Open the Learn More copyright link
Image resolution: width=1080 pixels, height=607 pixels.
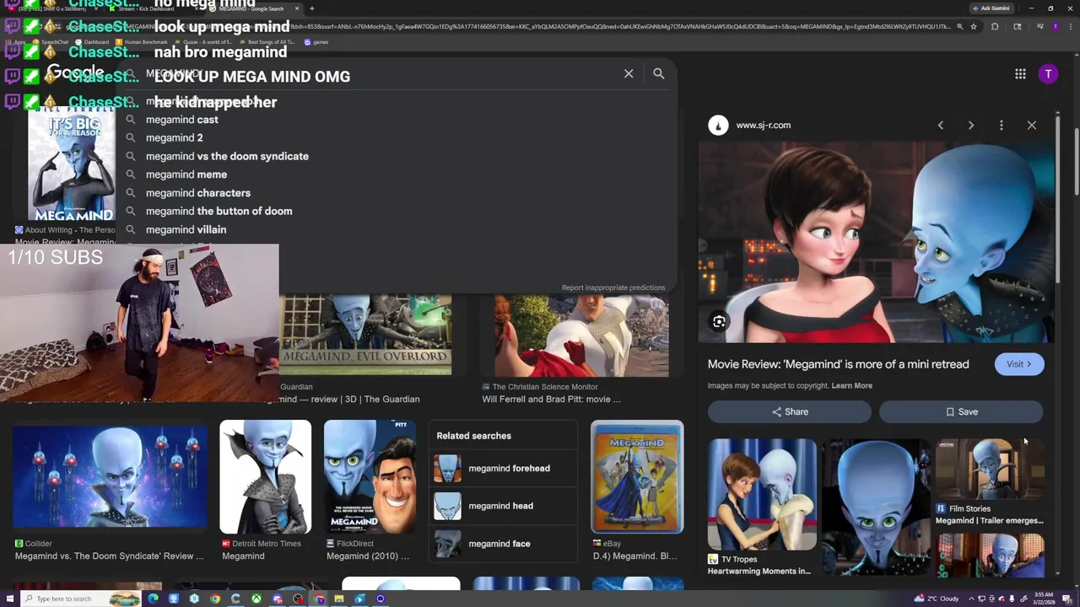[851, 385]
